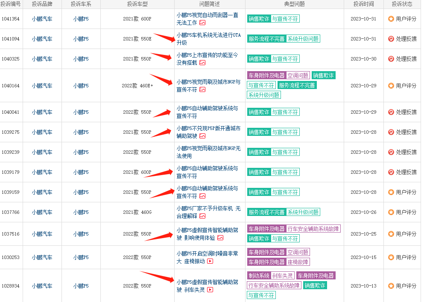This screenshot has height=302, width=424.
Task: Click 刹车失灵 tag in row 1028934
Action: coord(283,276)
